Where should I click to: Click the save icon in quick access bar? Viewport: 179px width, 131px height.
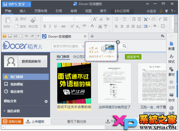pos(10,36)
